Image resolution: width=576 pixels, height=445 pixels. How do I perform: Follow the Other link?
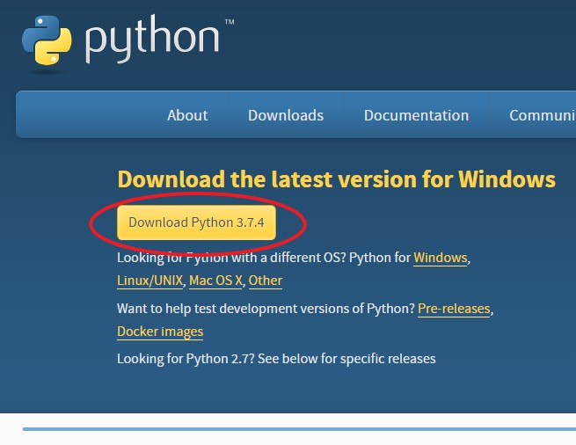click(266, 281)
